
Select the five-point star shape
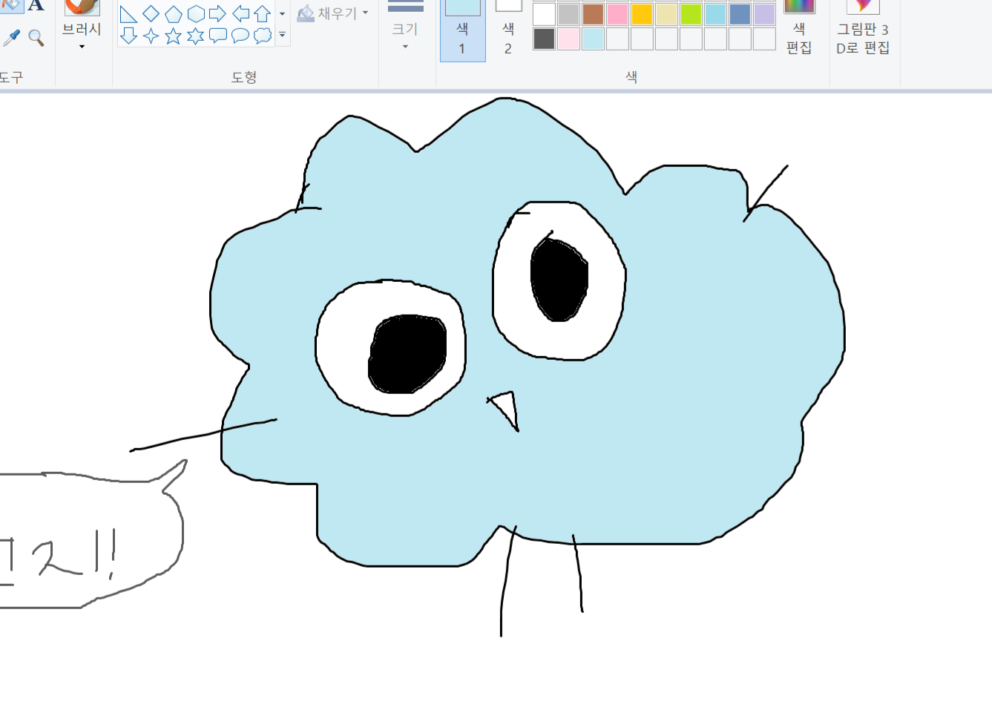tap(173, 36)
